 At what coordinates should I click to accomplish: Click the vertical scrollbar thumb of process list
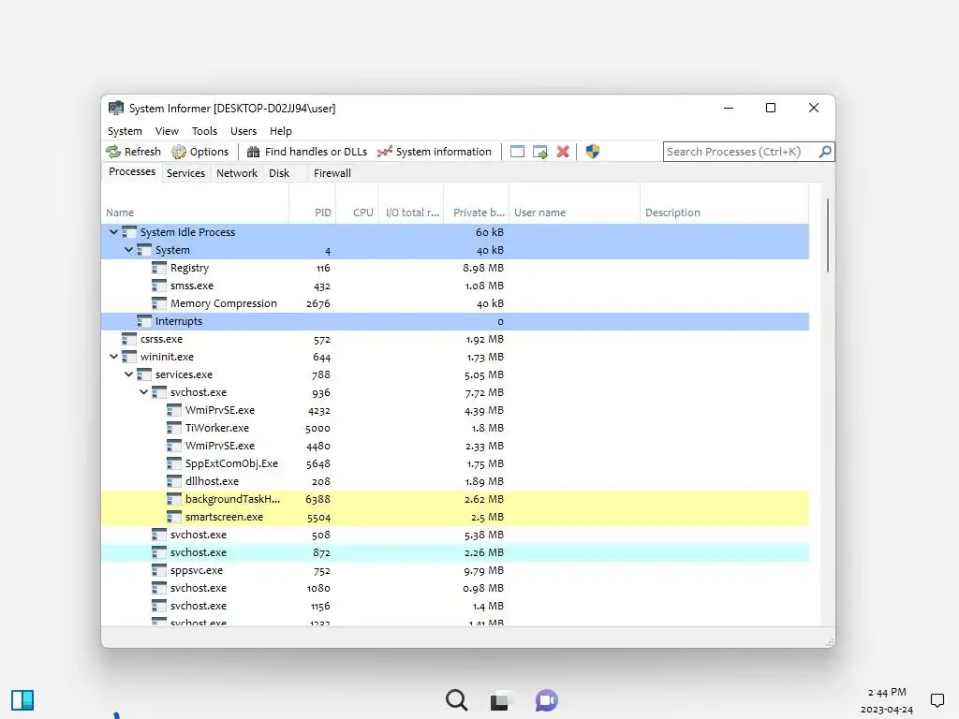828,235
